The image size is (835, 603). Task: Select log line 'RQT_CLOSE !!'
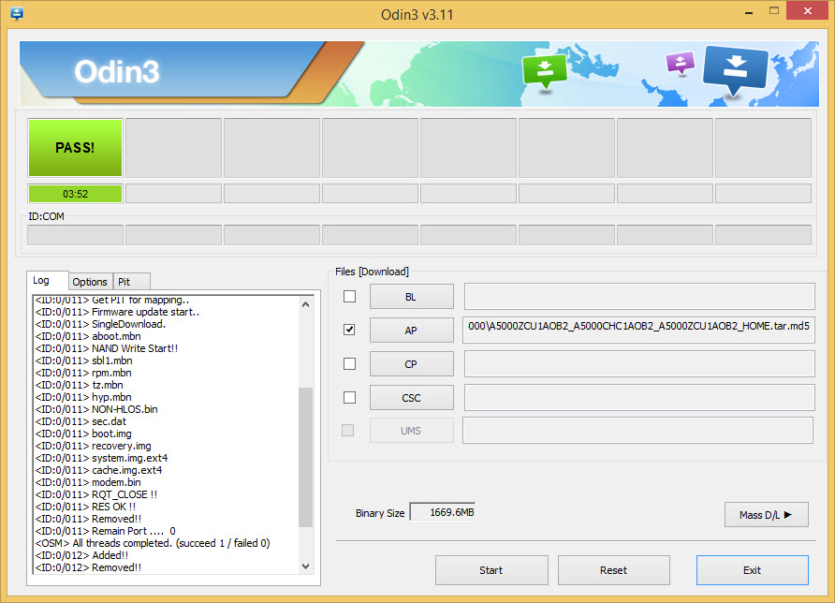coord(96,495)
